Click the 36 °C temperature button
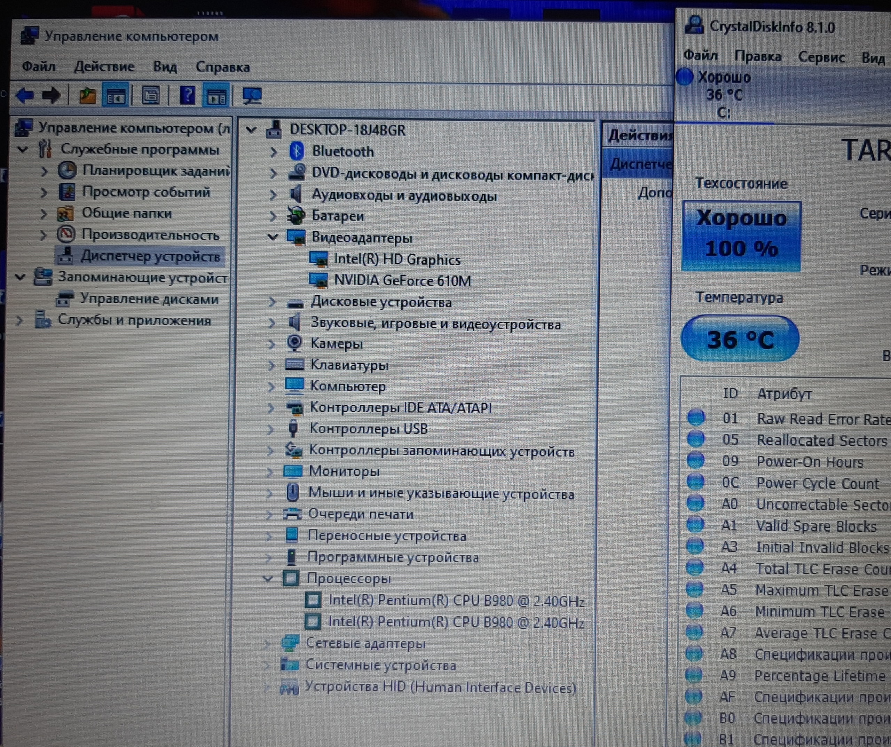Viewport: 891px width, 747px height. pyautogui.click(x=740, y=339)
